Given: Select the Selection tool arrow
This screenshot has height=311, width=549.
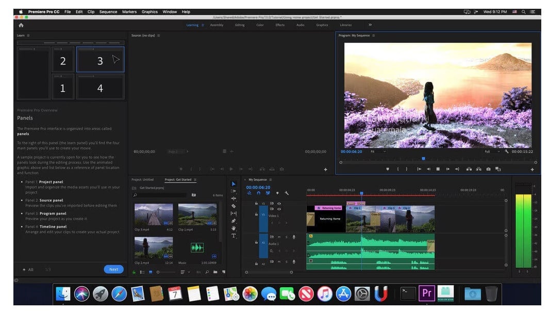Looking at the screenshot, I should click(x=234, y=184).
